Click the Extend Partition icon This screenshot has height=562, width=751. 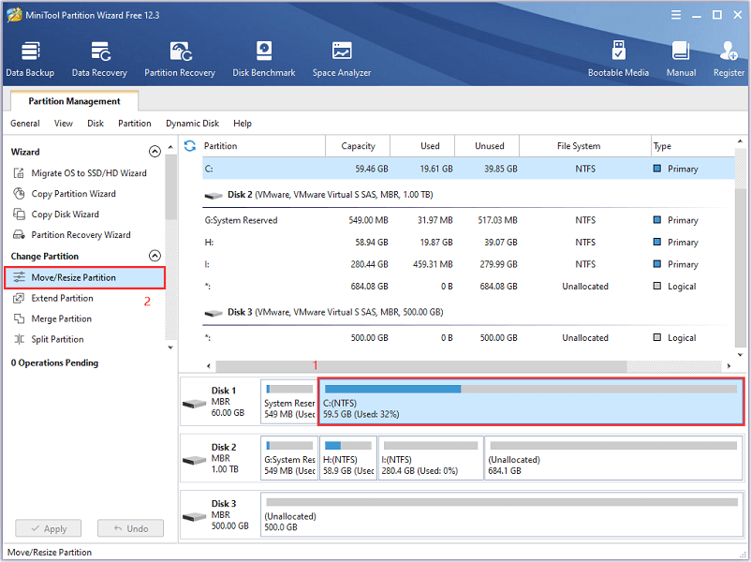coord(19,298)
